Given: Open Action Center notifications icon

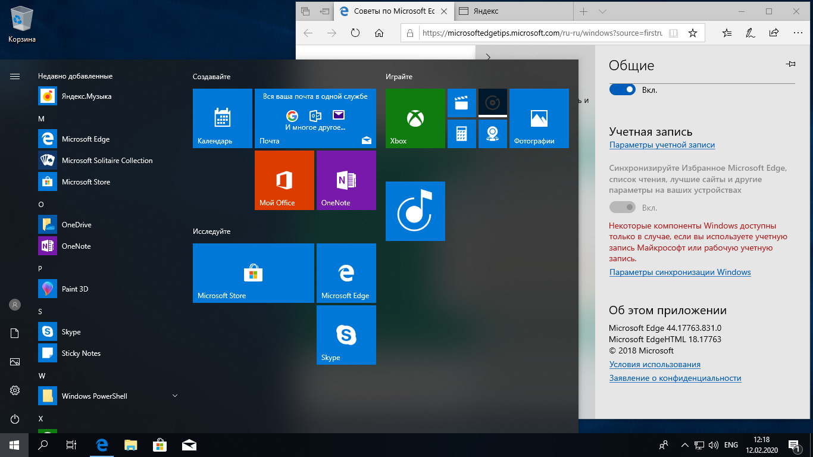Looking at the screenshot, I should coord(795,445).
